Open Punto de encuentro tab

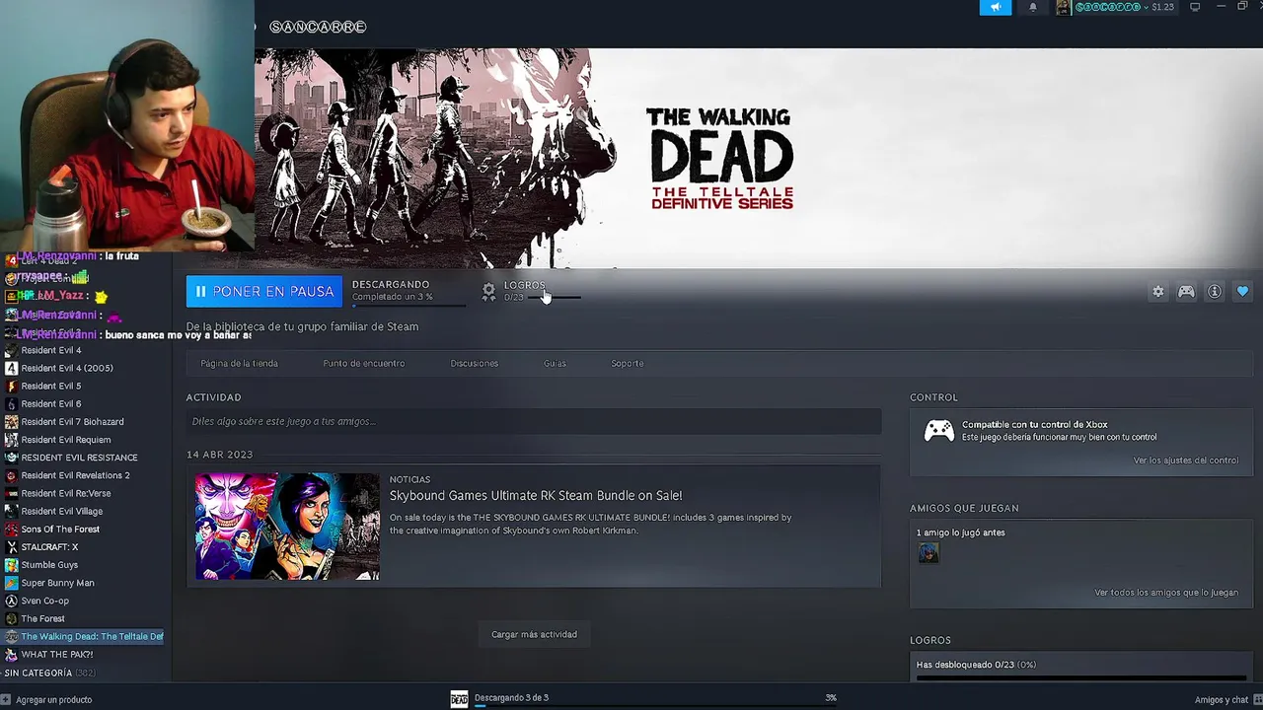(363, 363)
